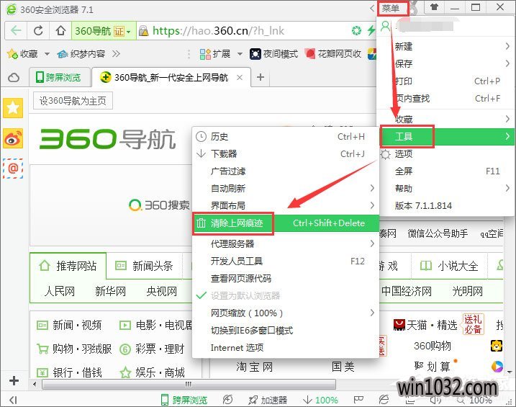
Task: Click the home page icon
Action: coord(60,31)
